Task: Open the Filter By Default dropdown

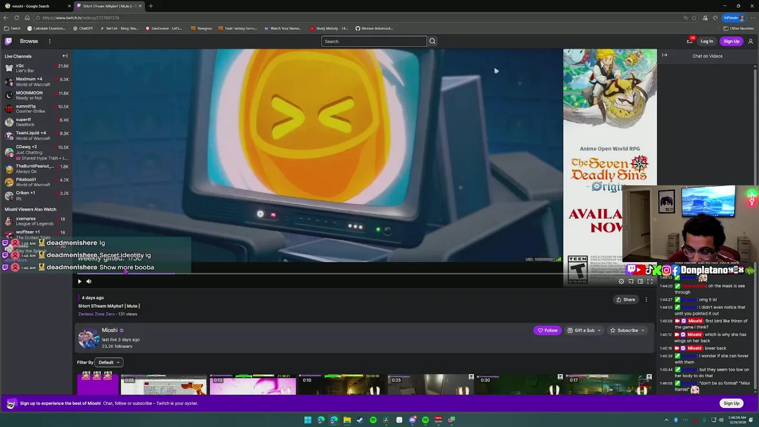Action: tap(109, 362)
